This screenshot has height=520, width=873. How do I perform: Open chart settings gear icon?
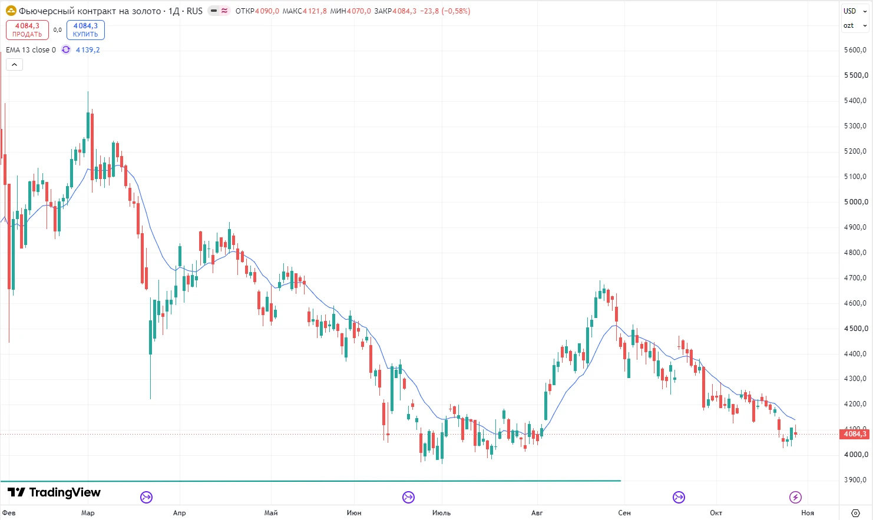[856, 513]
